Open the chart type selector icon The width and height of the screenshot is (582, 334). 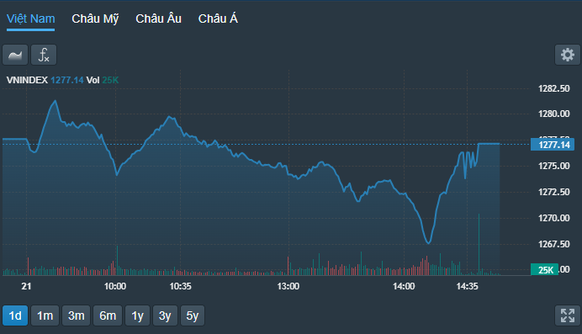point(15,55)
